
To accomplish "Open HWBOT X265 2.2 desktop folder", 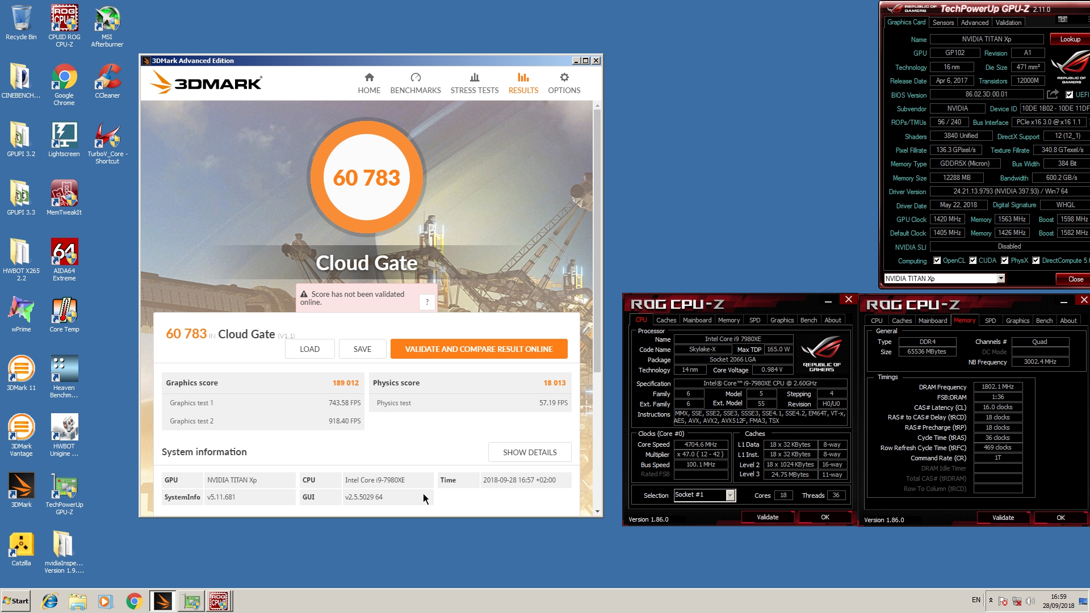I will (x=21, y=259).
